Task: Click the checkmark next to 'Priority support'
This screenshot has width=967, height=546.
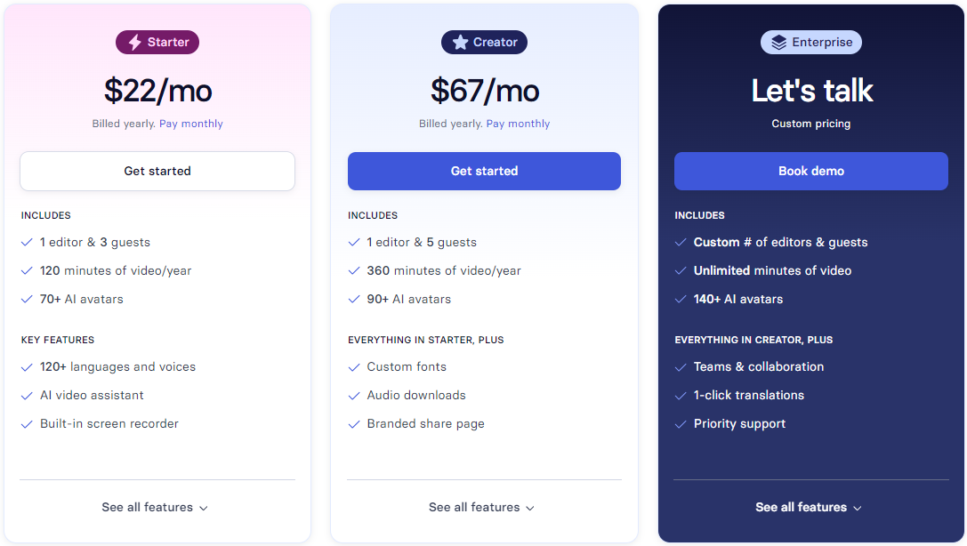Action: 681,423
